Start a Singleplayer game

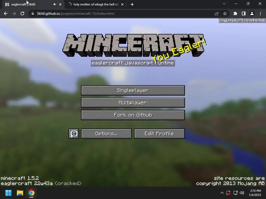(x=133, y=90)
